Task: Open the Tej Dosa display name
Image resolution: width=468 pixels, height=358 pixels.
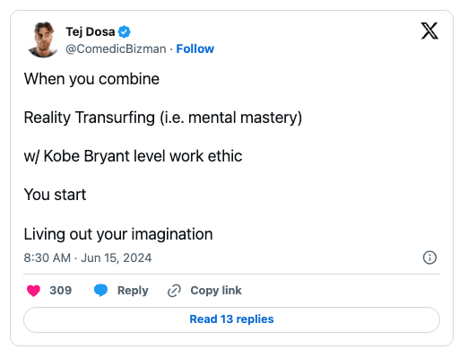Action: coord(91,31)
